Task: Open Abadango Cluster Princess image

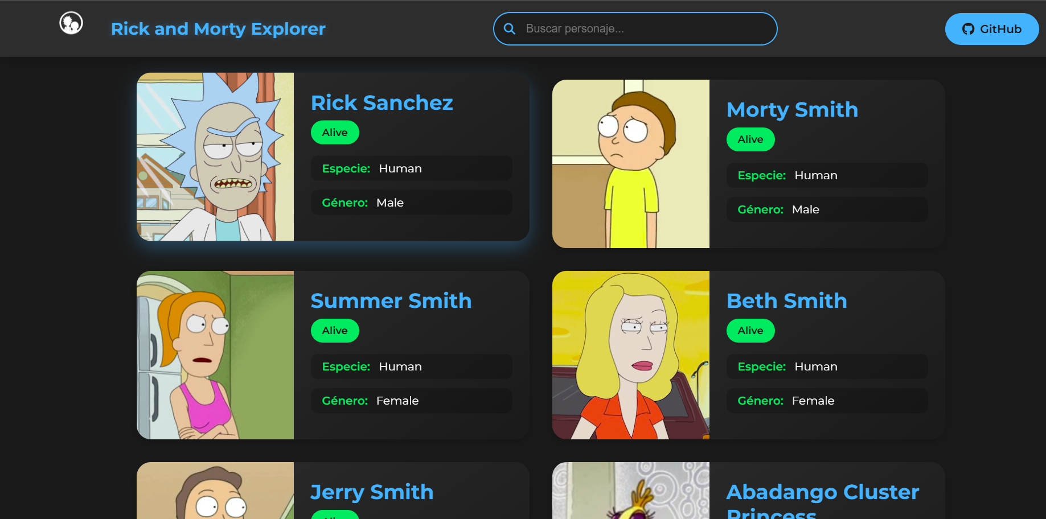Action: tap(631, 491)
